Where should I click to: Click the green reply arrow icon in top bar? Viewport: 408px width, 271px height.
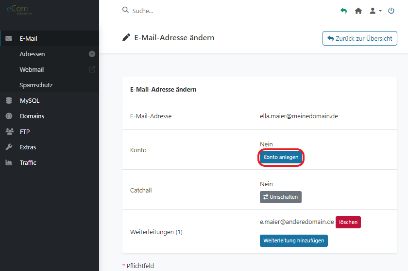(344, 11)
